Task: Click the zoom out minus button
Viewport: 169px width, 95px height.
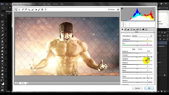Action: pos(16,83)
